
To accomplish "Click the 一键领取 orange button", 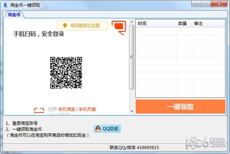I will pyautogui.click(x=181, y=106).
